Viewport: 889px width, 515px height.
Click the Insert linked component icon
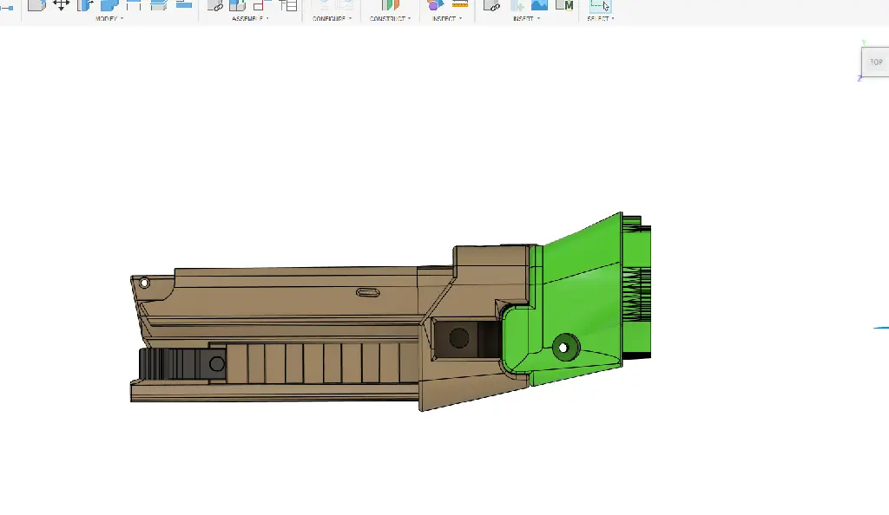(491, 5)
